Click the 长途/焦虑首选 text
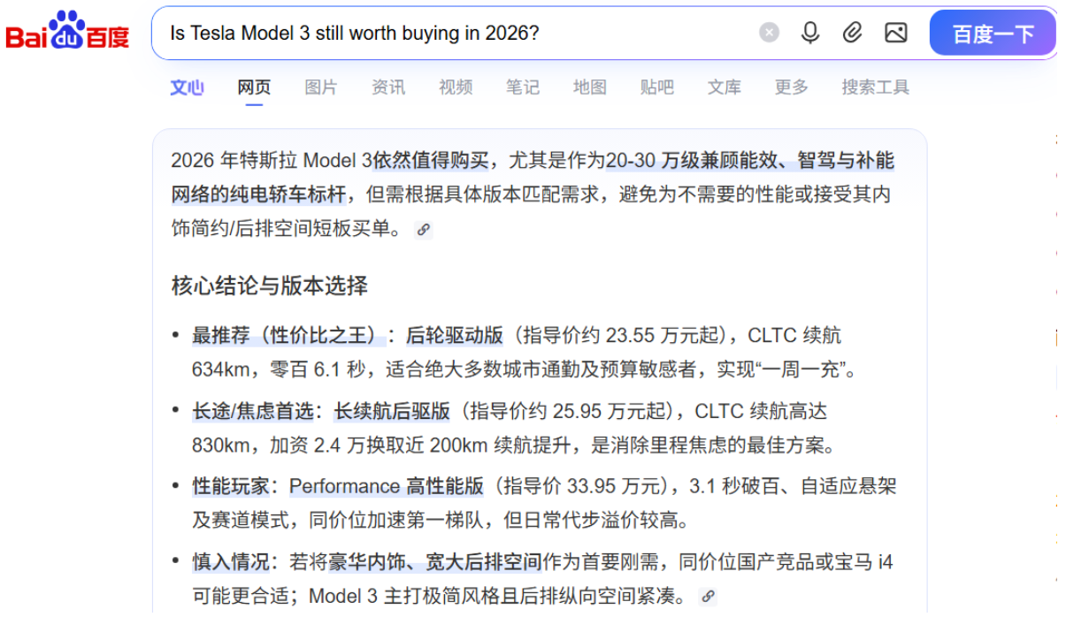The image size is (1066, 617). (253, 411)
